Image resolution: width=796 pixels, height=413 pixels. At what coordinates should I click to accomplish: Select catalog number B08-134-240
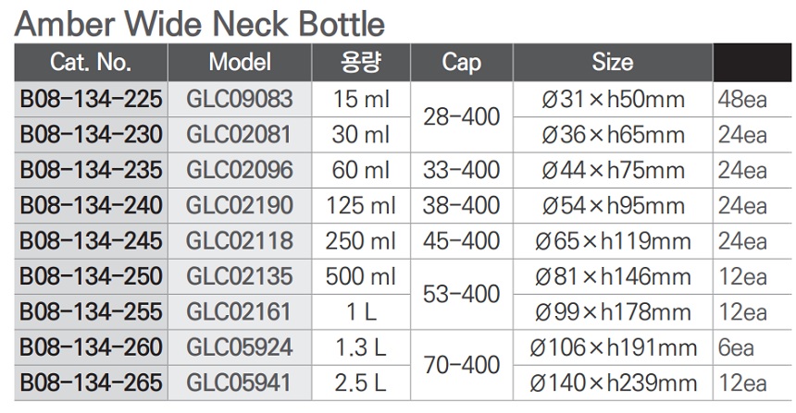coord(91,205)
